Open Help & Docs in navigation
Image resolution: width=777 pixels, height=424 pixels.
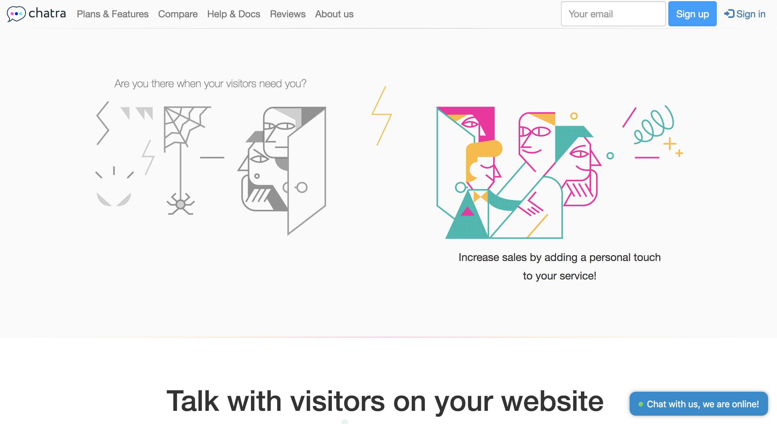pos(233,14)
